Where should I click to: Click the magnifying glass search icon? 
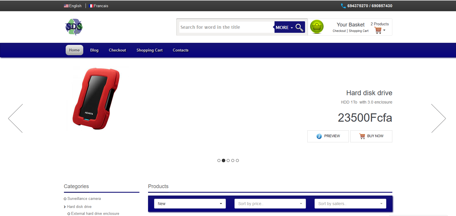pyautogui.click(x=299, y=27)
